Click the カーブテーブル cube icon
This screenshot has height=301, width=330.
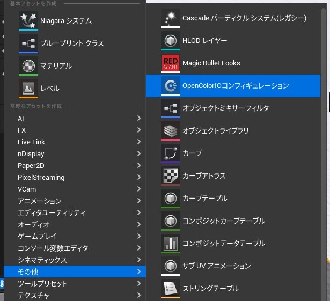tap(171, 199)
